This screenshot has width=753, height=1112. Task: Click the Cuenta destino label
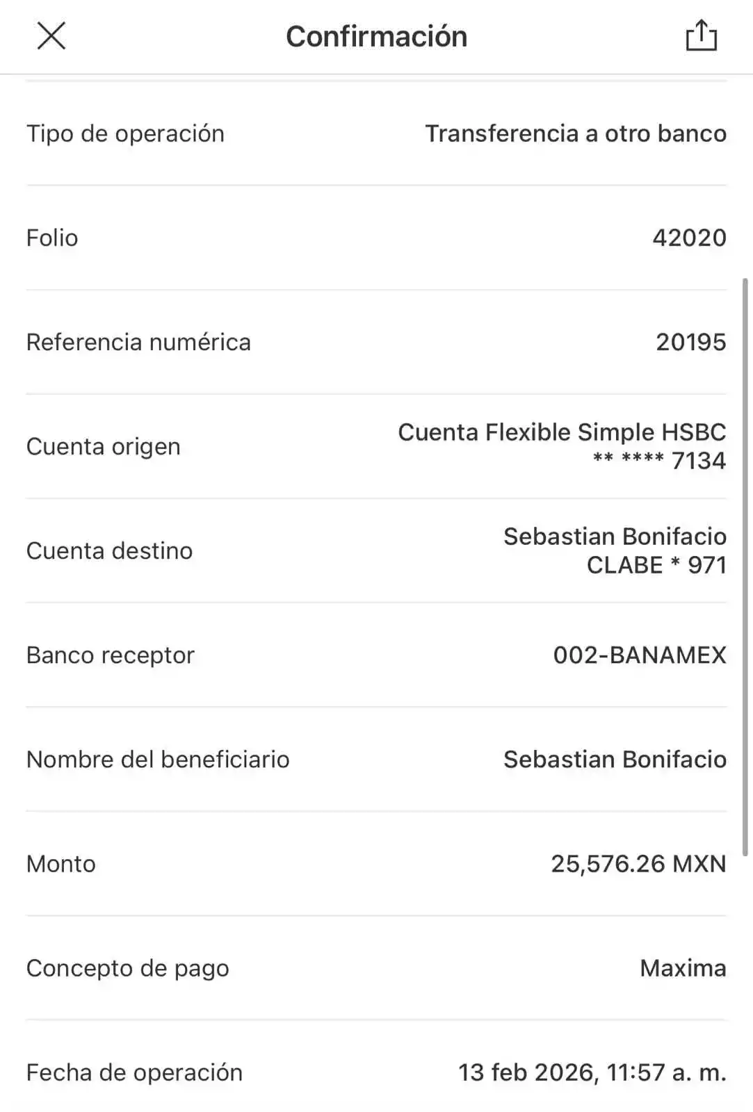tap(109, 550)
